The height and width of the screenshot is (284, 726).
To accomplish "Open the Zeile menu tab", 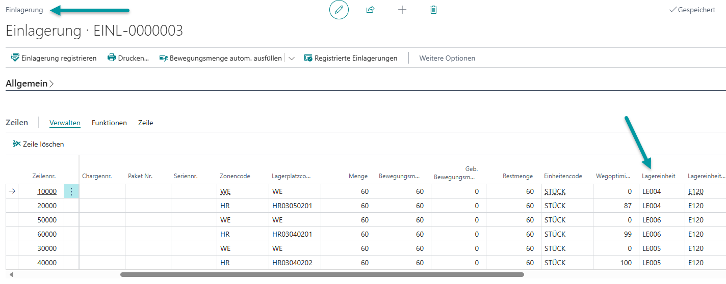I will pos(145,123).
